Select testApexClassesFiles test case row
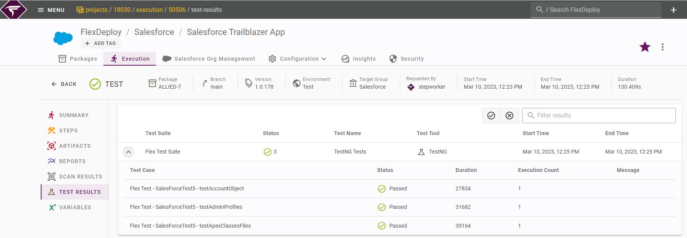The image size is (687, 238). (399, 226)
